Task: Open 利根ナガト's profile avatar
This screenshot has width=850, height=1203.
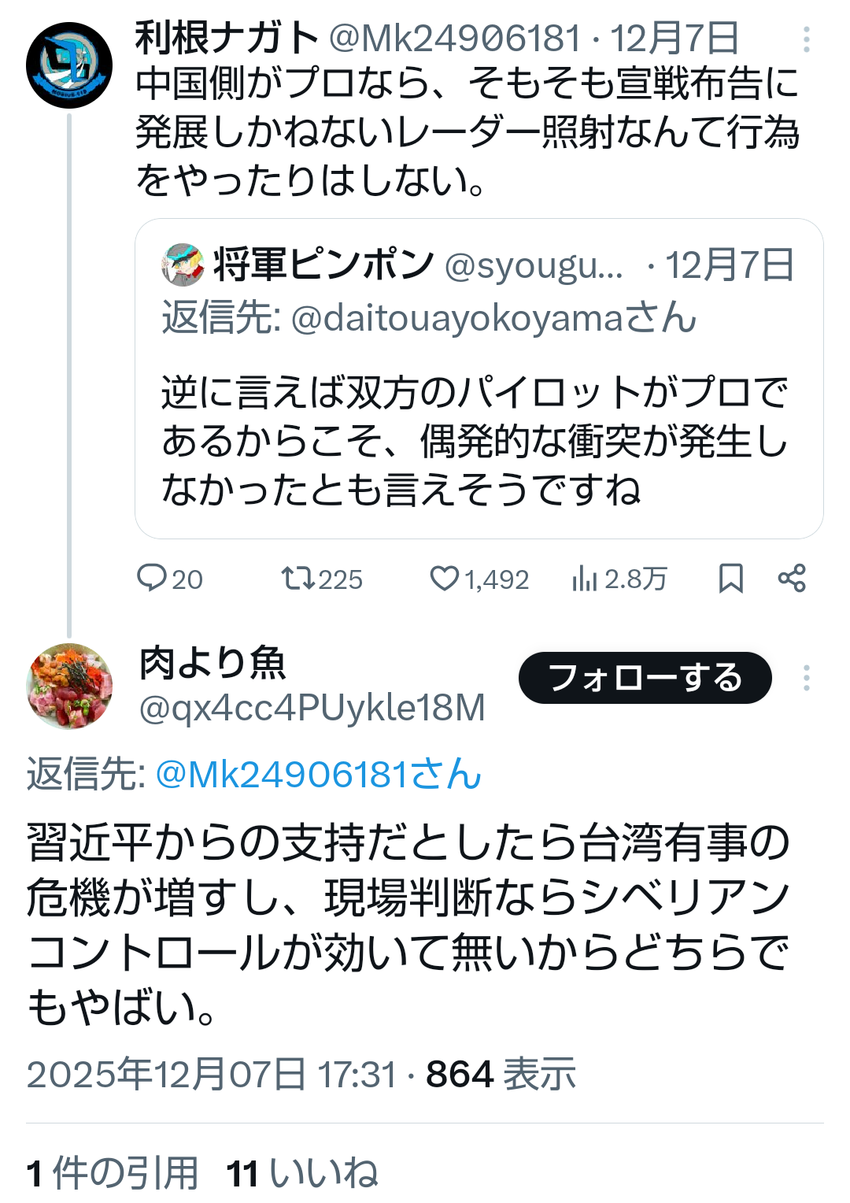Action: click(x=69, y=65)
